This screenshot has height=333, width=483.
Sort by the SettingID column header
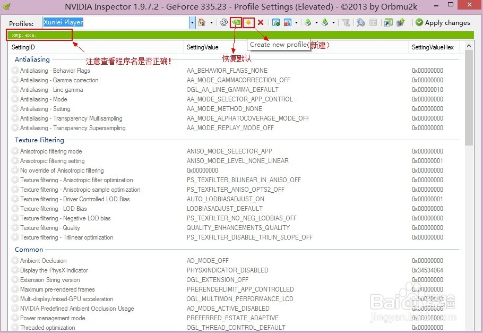tap(96, 47)
